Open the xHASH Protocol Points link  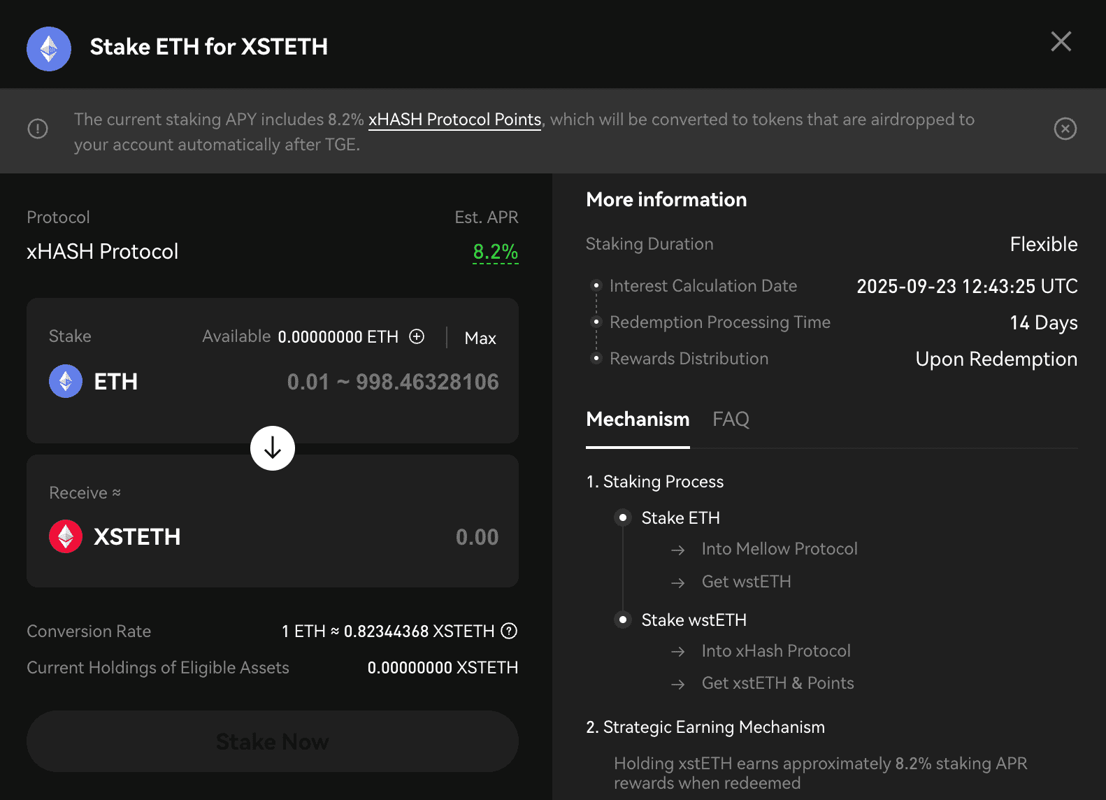pos(454,120)
